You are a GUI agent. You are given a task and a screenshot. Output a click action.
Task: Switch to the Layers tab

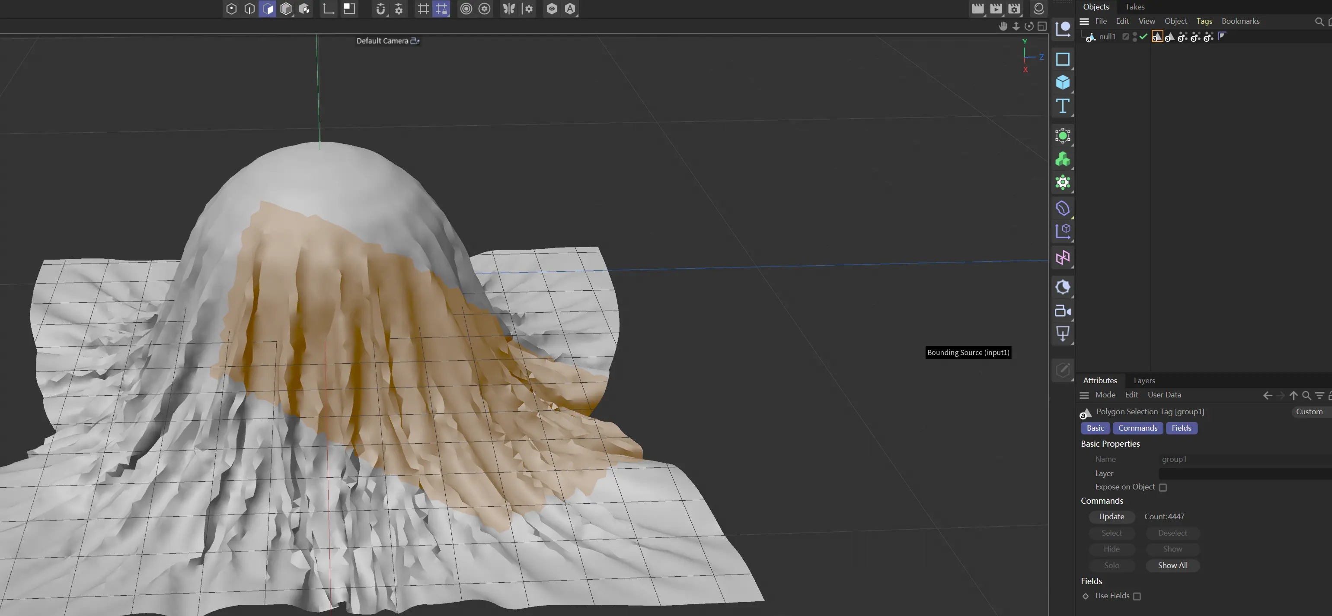(1144, 380)
